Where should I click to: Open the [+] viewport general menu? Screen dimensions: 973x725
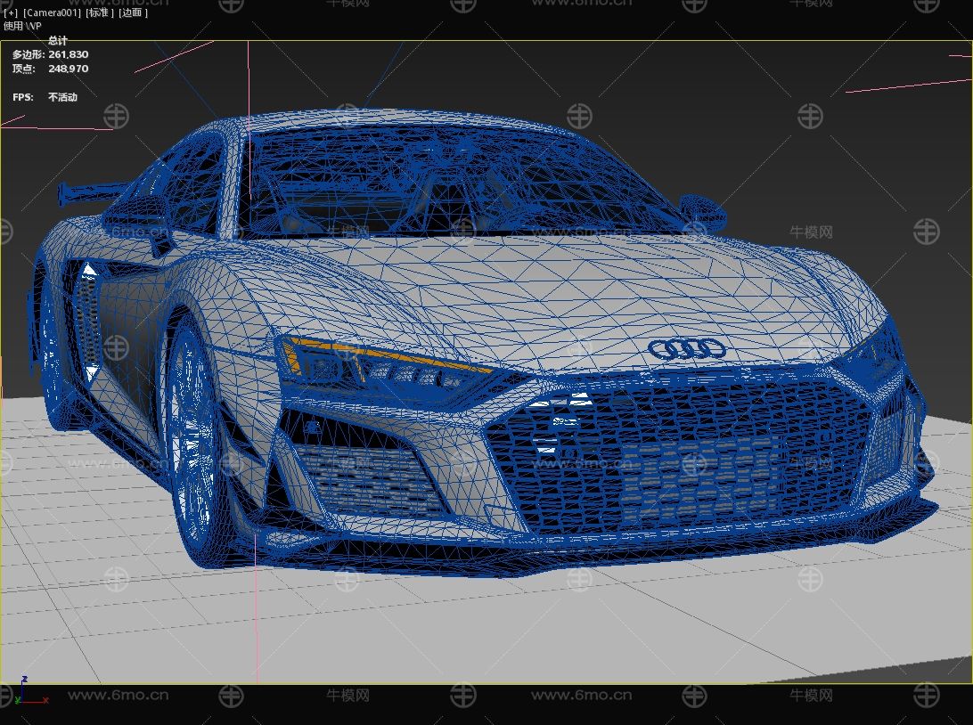click(x=11, y=12)
